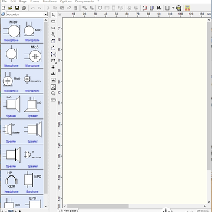This screenshot has height=212, width=212.
Task: Click the scissors Cut icon
Action: (48, 8)
